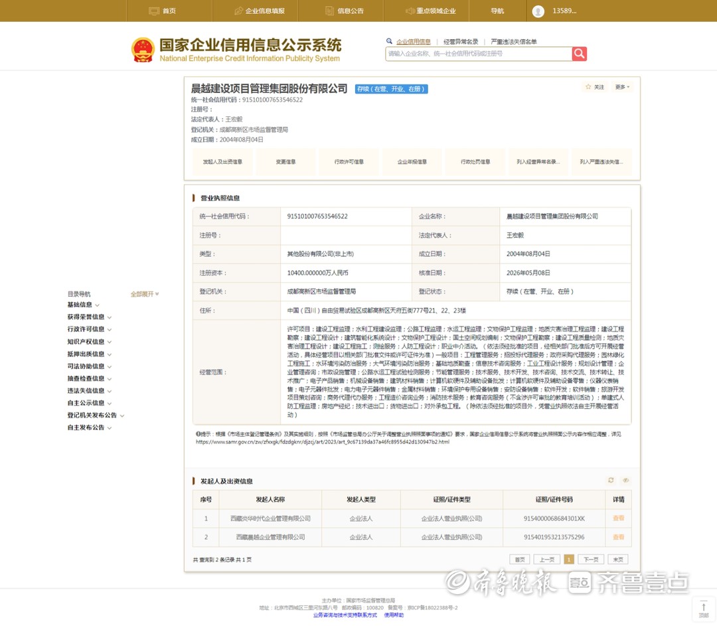Expand 司法协助信息 in the sidebar

coord(89,366)
